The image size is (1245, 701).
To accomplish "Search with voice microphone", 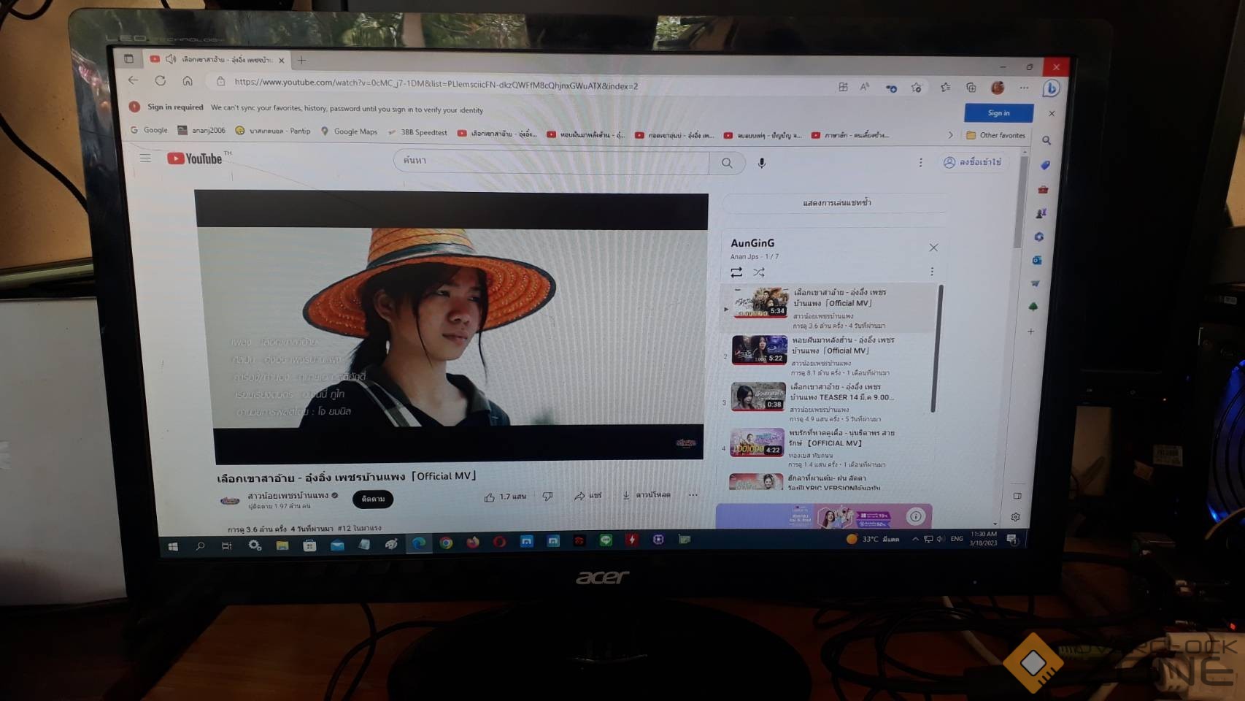I will [761, 163].
